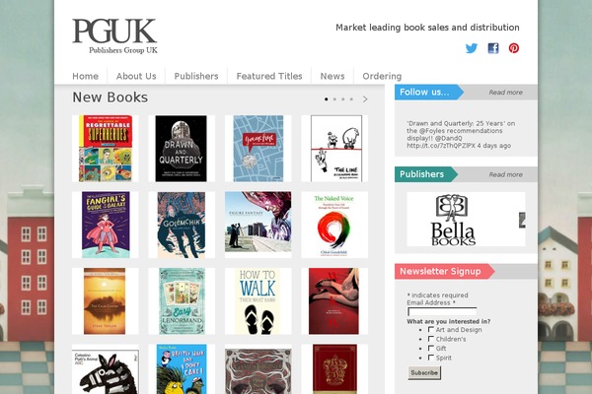Viewport: 592px width, 394px height.
Task: Go to Featured Titles in navigation
Action: 269,76
